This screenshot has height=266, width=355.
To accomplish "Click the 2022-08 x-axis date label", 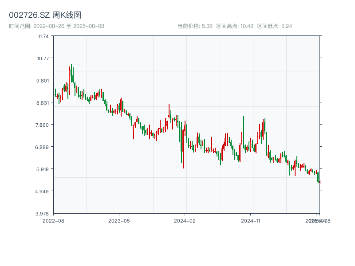I will point(53,220).
